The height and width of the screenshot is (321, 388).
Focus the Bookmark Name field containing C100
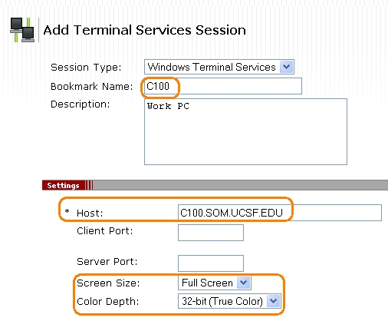(x=222, y=86)
